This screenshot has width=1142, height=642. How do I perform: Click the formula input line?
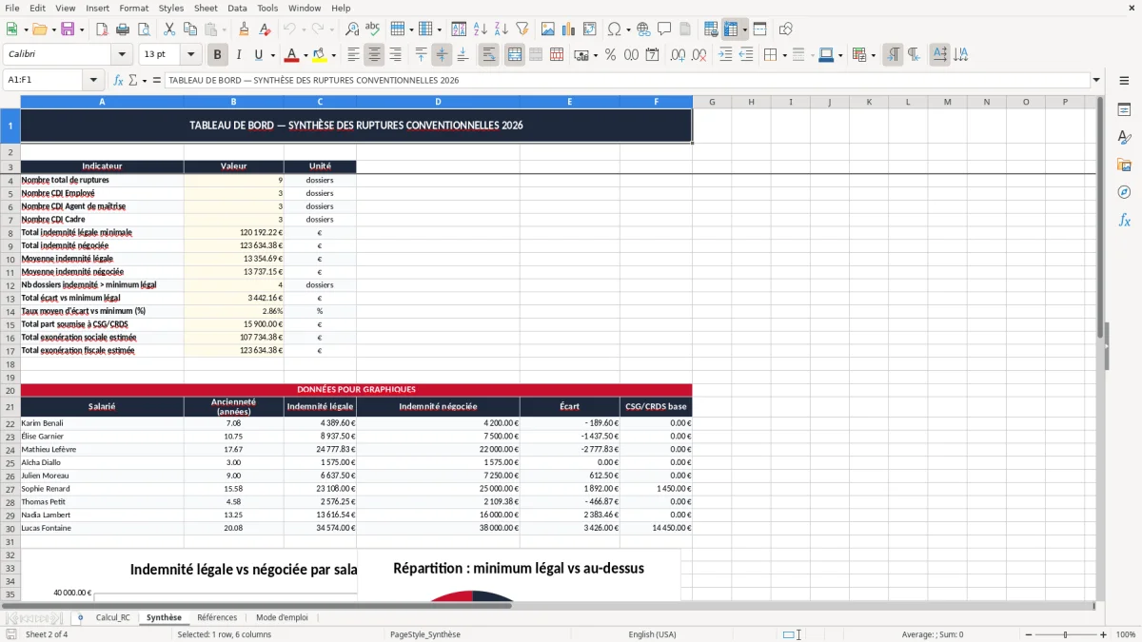point(627,81)
